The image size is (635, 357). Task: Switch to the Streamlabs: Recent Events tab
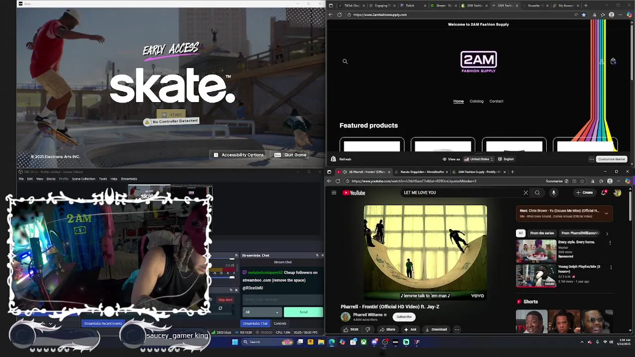[x=103, y=324]
